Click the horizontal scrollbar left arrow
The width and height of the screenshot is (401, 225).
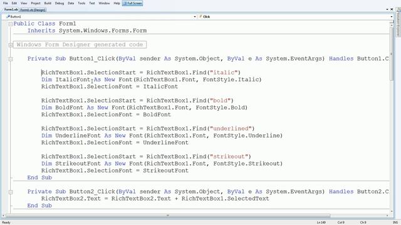[x=3, y=216]
